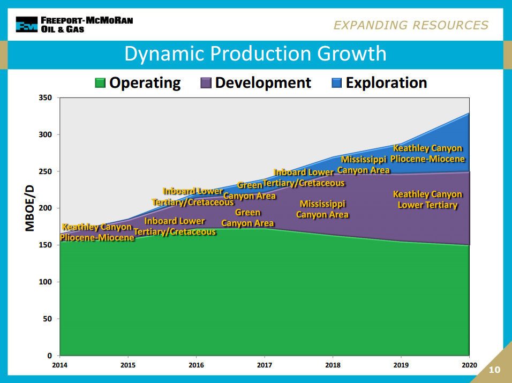The image size is (512, 383).
Task: Click the 2014 x-axis year label
Action: (x=59, y=365)
